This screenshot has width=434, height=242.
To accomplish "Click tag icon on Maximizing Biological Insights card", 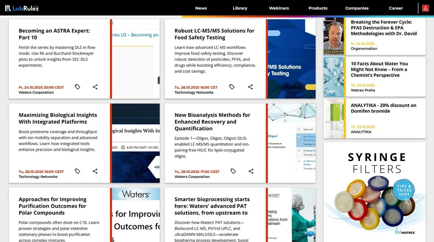I will (x=78, y=171).
